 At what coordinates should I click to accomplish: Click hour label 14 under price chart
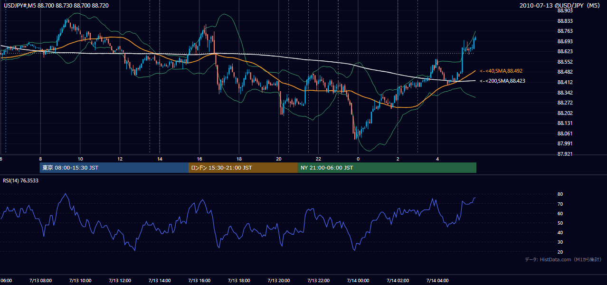tap(160, 159)
